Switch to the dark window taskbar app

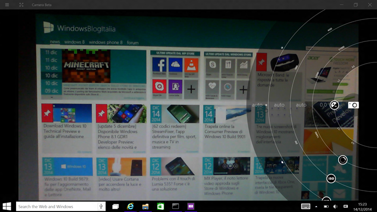tap(176, 206)
